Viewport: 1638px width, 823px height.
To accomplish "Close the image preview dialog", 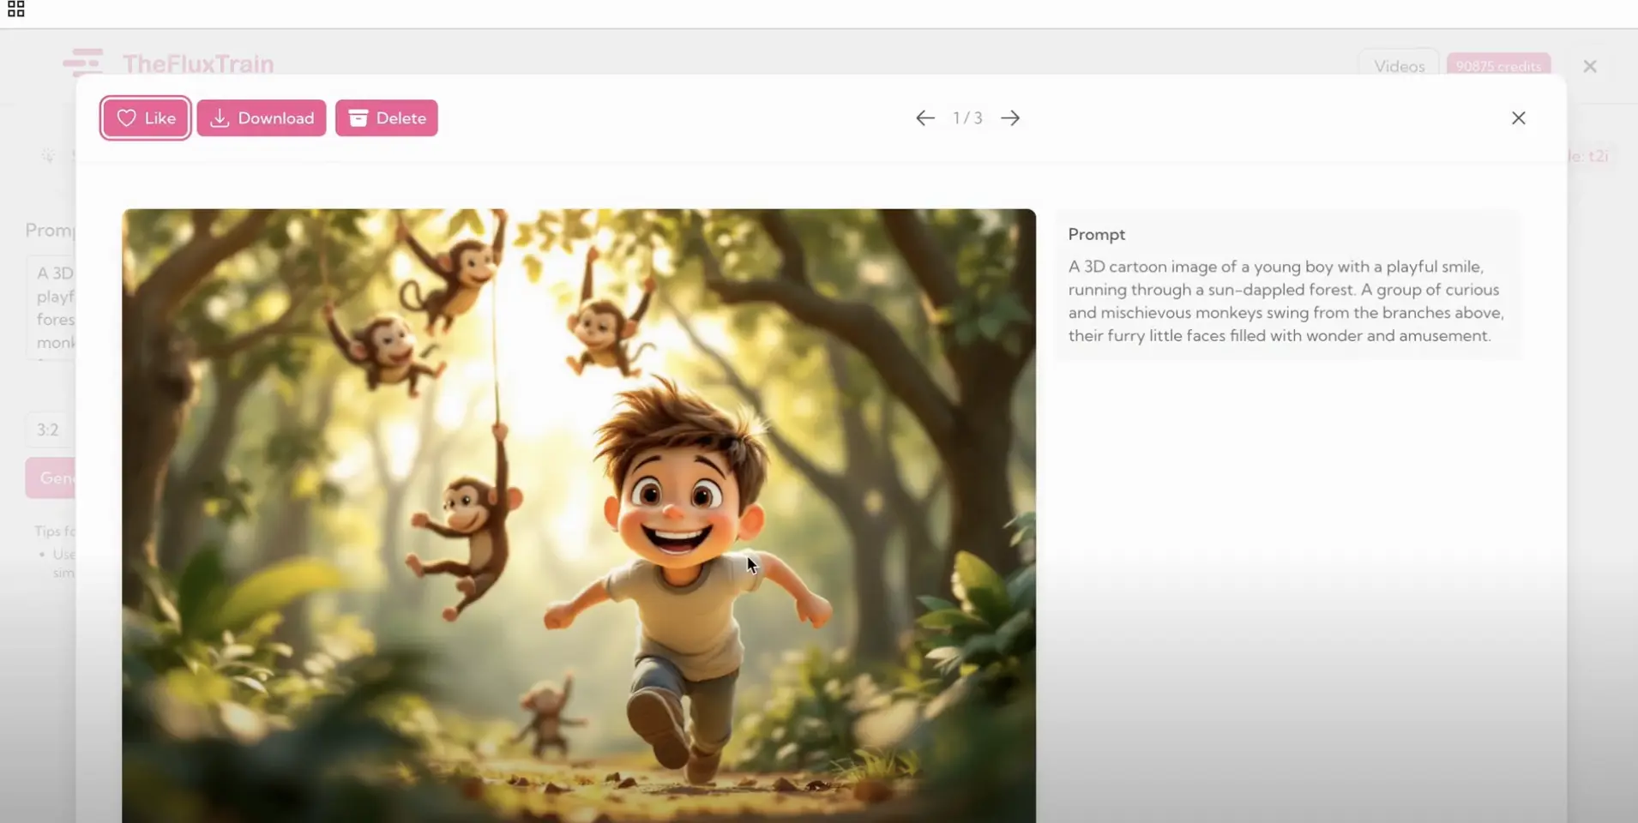I will [1519, 118].
